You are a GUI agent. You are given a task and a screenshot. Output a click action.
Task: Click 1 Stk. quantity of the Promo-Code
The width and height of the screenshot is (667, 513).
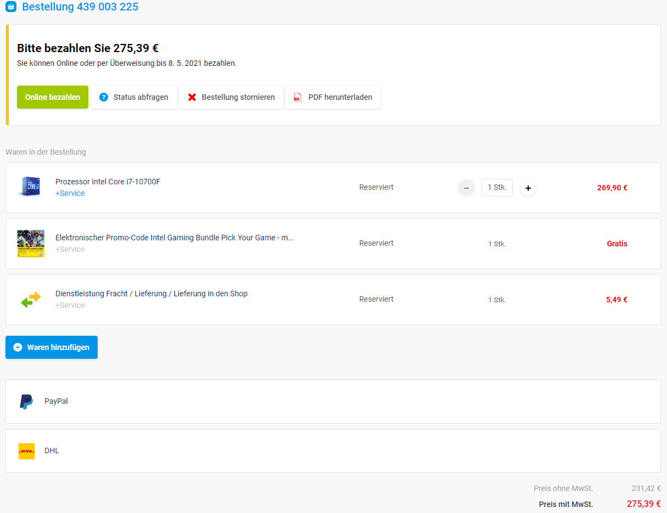pos(497,244)
